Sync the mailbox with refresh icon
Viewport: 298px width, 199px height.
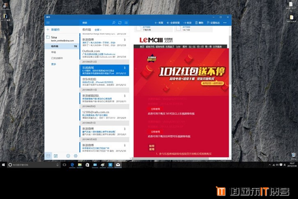(x=120, y=23)
